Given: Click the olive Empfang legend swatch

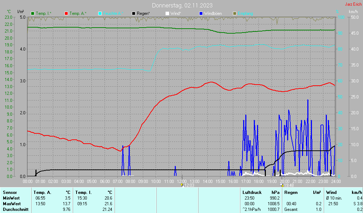Looking at the screenshot, I should (x=235, y=14).
